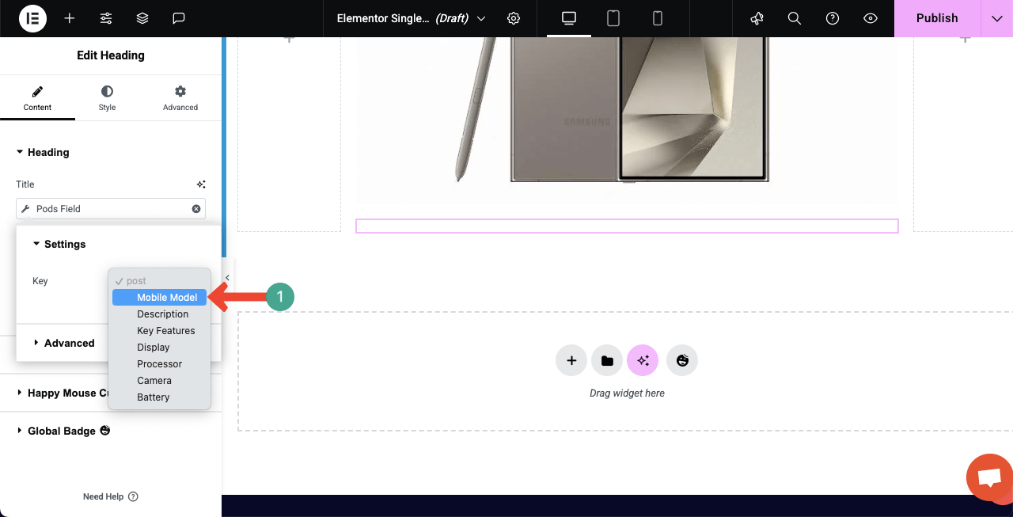Open the red chat support bubble
The height and width of the screenshot is (517, 1013).
click(x=989, y=477)
